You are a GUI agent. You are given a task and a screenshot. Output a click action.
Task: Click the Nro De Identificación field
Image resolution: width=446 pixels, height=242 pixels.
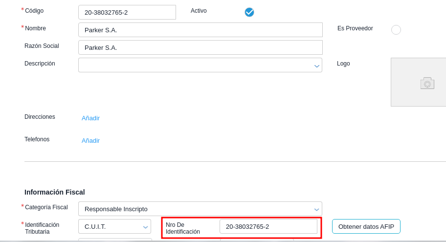click(268, 226)
